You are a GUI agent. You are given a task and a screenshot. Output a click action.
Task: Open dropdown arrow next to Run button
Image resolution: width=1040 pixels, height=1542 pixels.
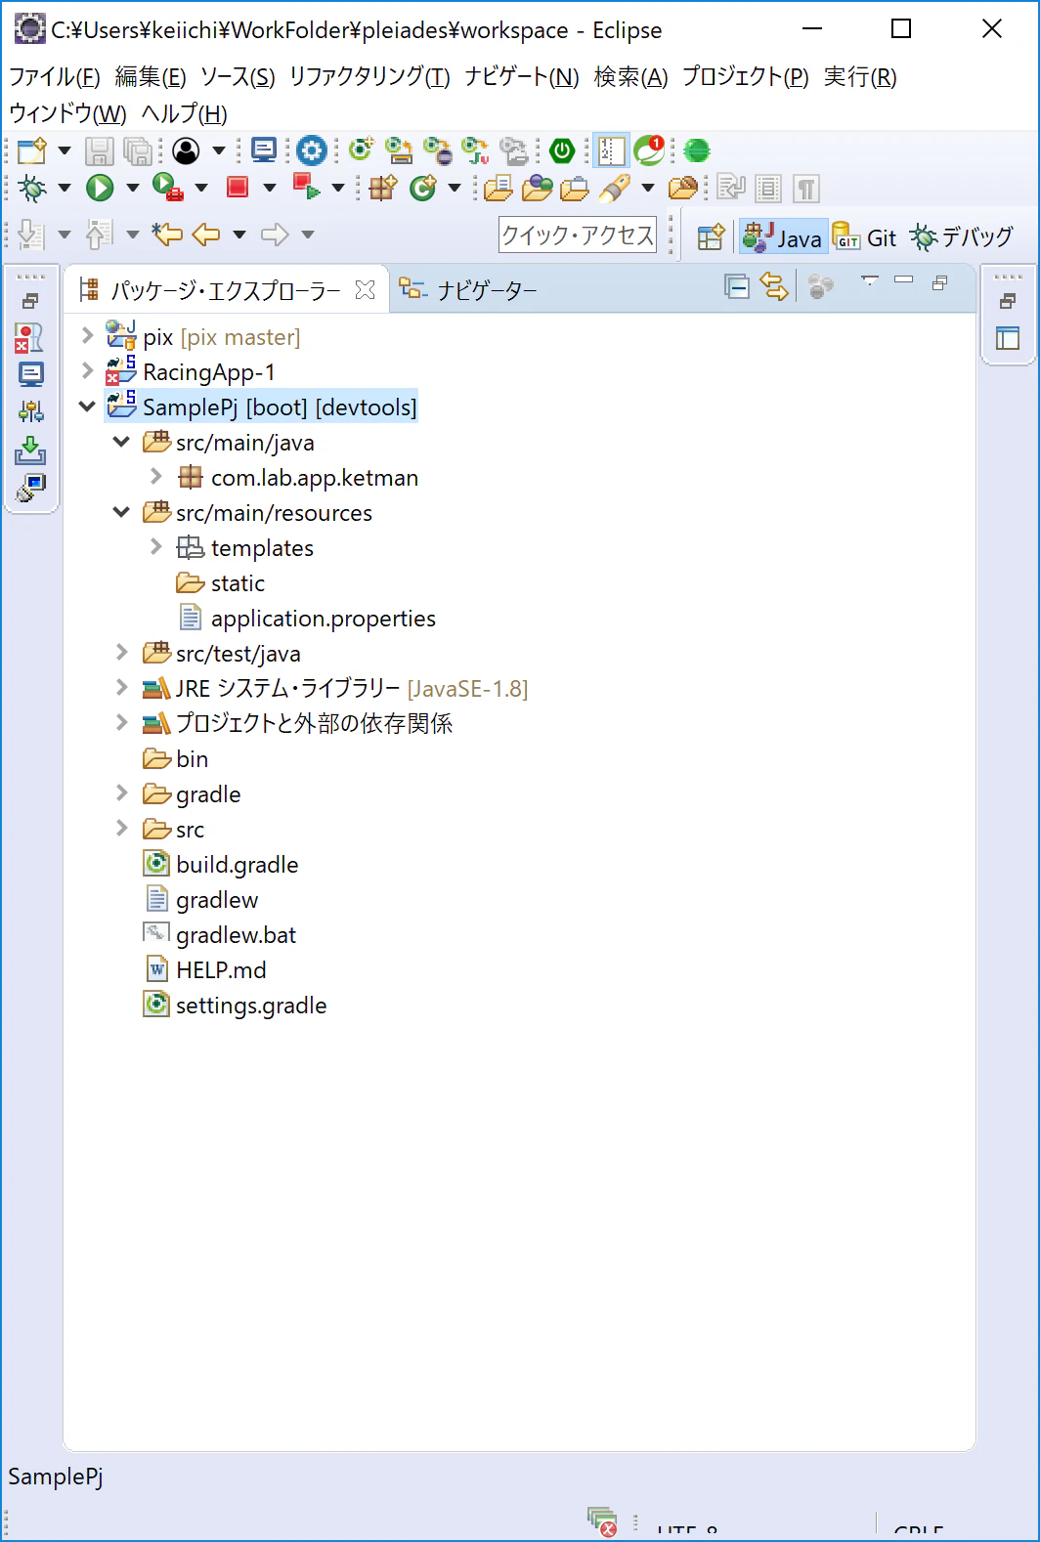click(x=133, y=188)
